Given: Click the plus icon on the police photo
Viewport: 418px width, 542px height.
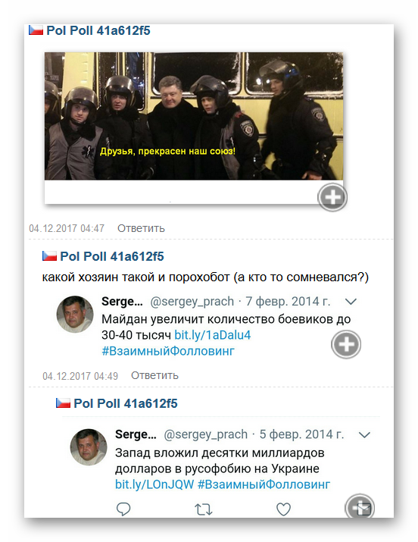Looking at the screenshot, I should [332, 197].
